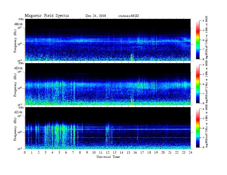
Task: Click the colorbar '-8' value beside dZ/dt
Action: click(203, 147)
